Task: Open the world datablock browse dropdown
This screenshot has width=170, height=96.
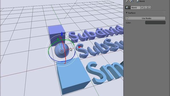Action: pos(128,7)
